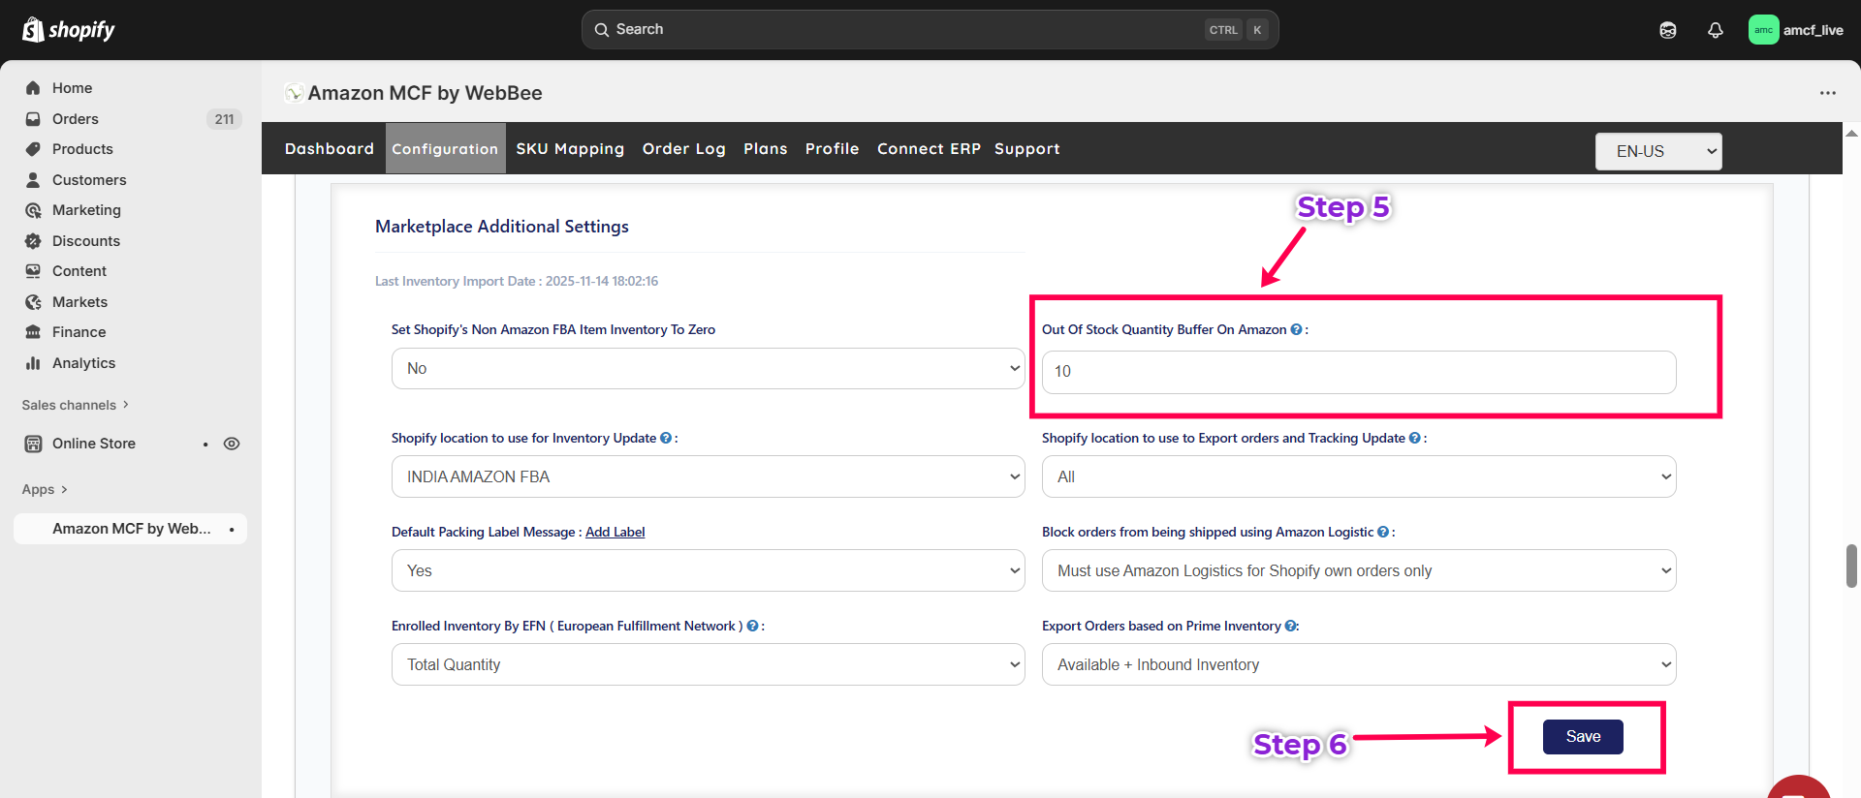This screenshot has height=798, width=1861.
Task: Open the three-dot app menu icon
Action: click(x=1827, y=93)
